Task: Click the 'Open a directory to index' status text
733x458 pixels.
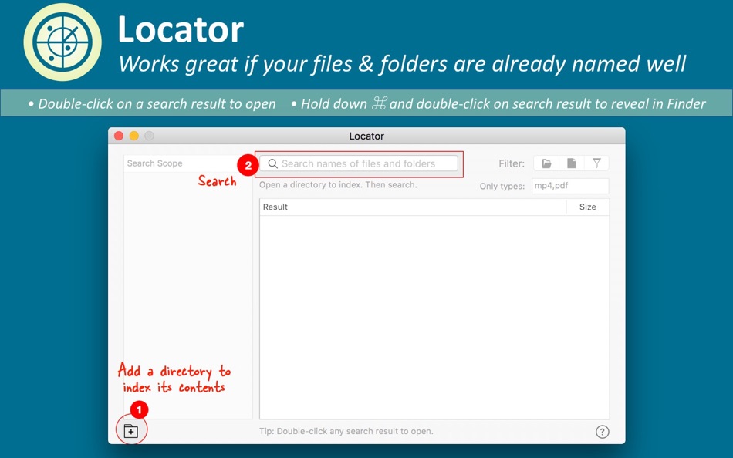Action: pyautogui.click(x=338, y=184)
